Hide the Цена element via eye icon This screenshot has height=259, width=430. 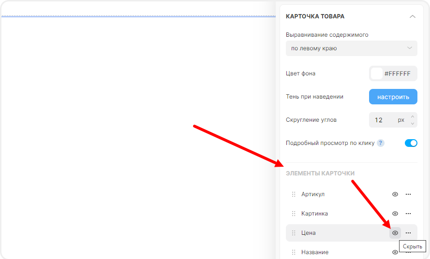tap(395, 233)
